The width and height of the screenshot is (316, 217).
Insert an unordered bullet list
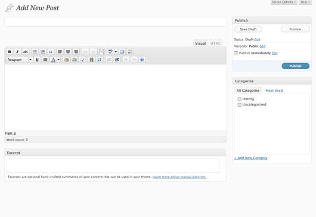coord(35,52)
